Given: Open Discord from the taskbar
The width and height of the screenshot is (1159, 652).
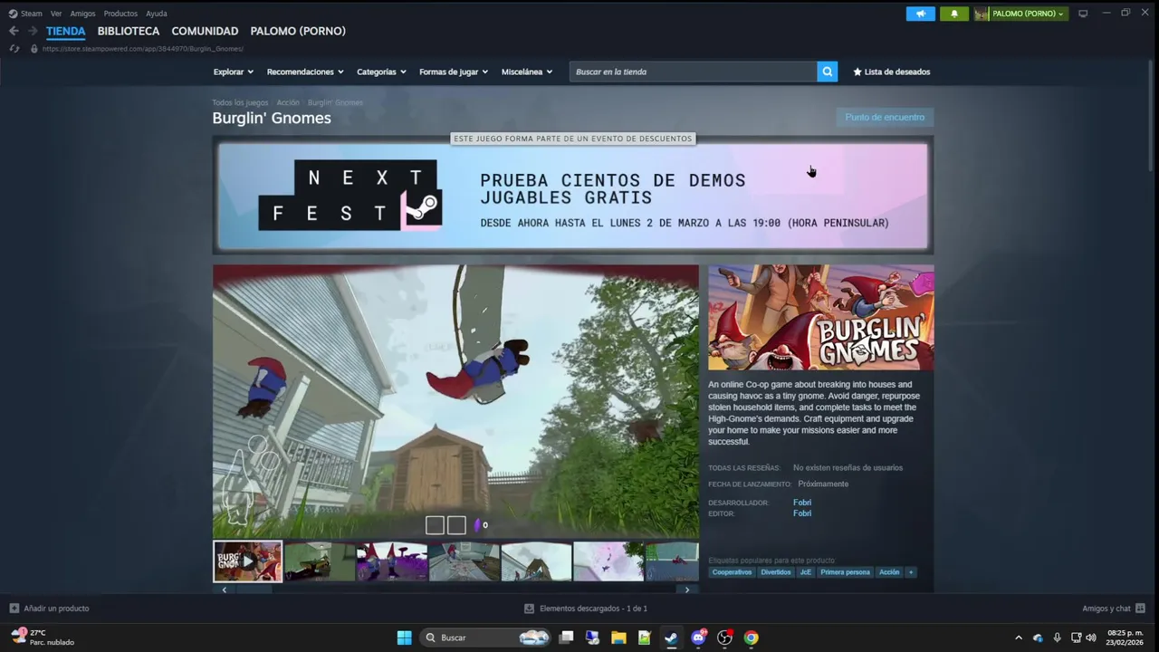Looking at the screenshot, I should [x=698, y=638].
